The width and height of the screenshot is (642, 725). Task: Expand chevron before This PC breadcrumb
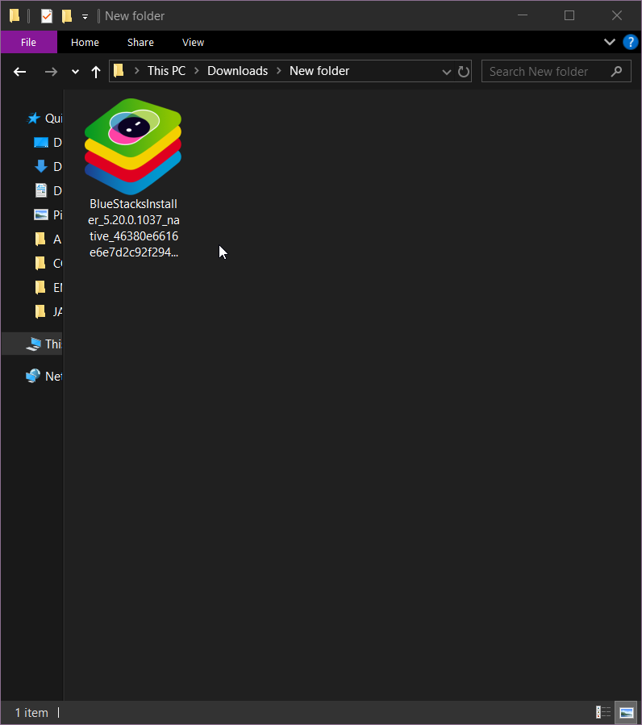(136, 71)
